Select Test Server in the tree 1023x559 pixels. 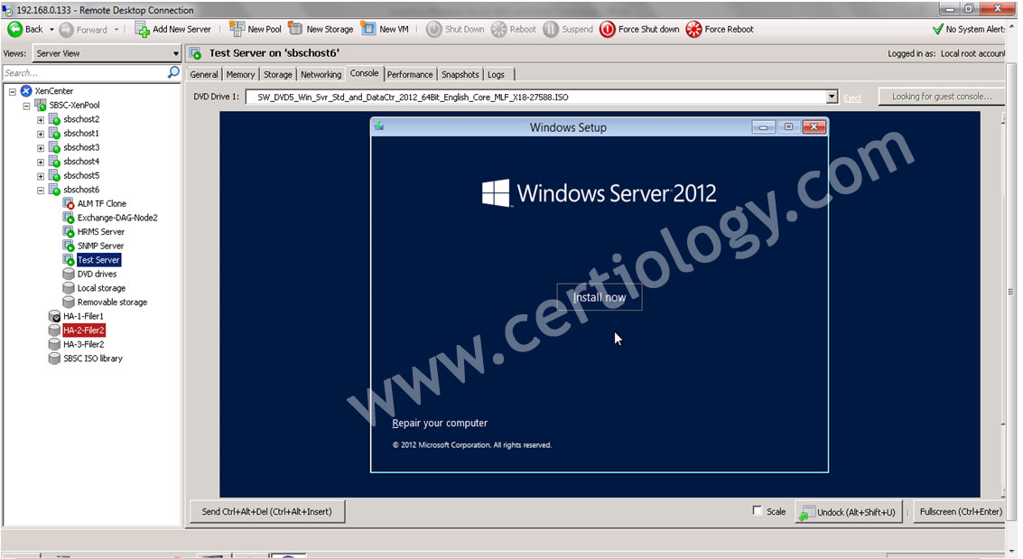click(x=98, y=260)
